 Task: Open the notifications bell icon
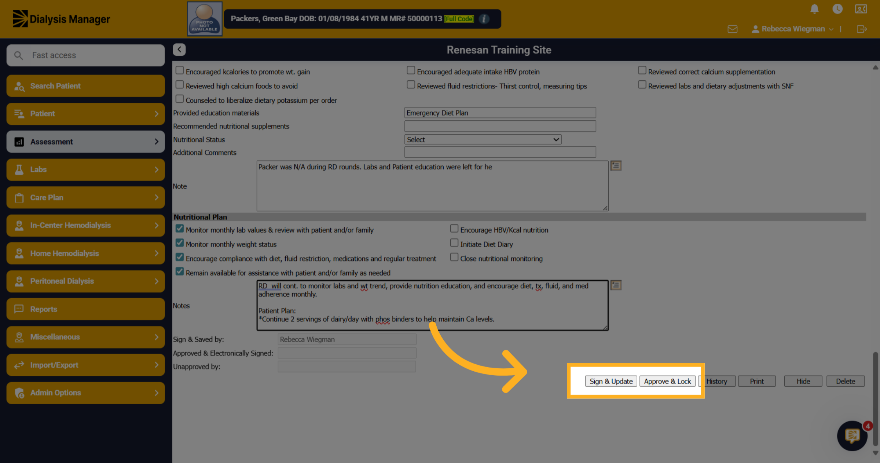click(x=814, y=9)
